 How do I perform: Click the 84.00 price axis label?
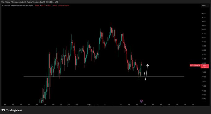click(x=204, y=46)
